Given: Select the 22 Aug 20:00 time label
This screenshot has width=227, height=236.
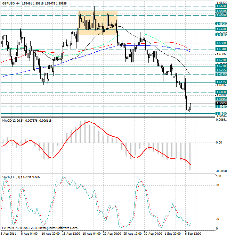Looking at the screenshot, I should coord(112,234).
